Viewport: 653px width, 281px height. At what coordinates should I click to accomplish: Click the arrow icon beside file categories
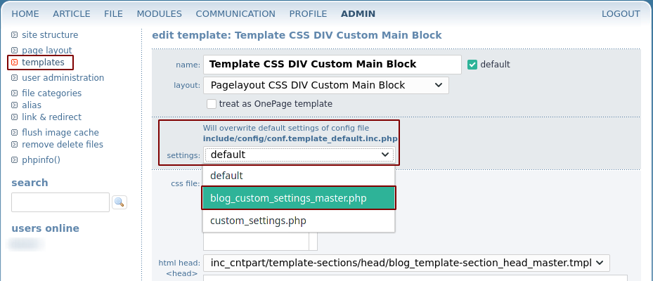coord(15,93)
